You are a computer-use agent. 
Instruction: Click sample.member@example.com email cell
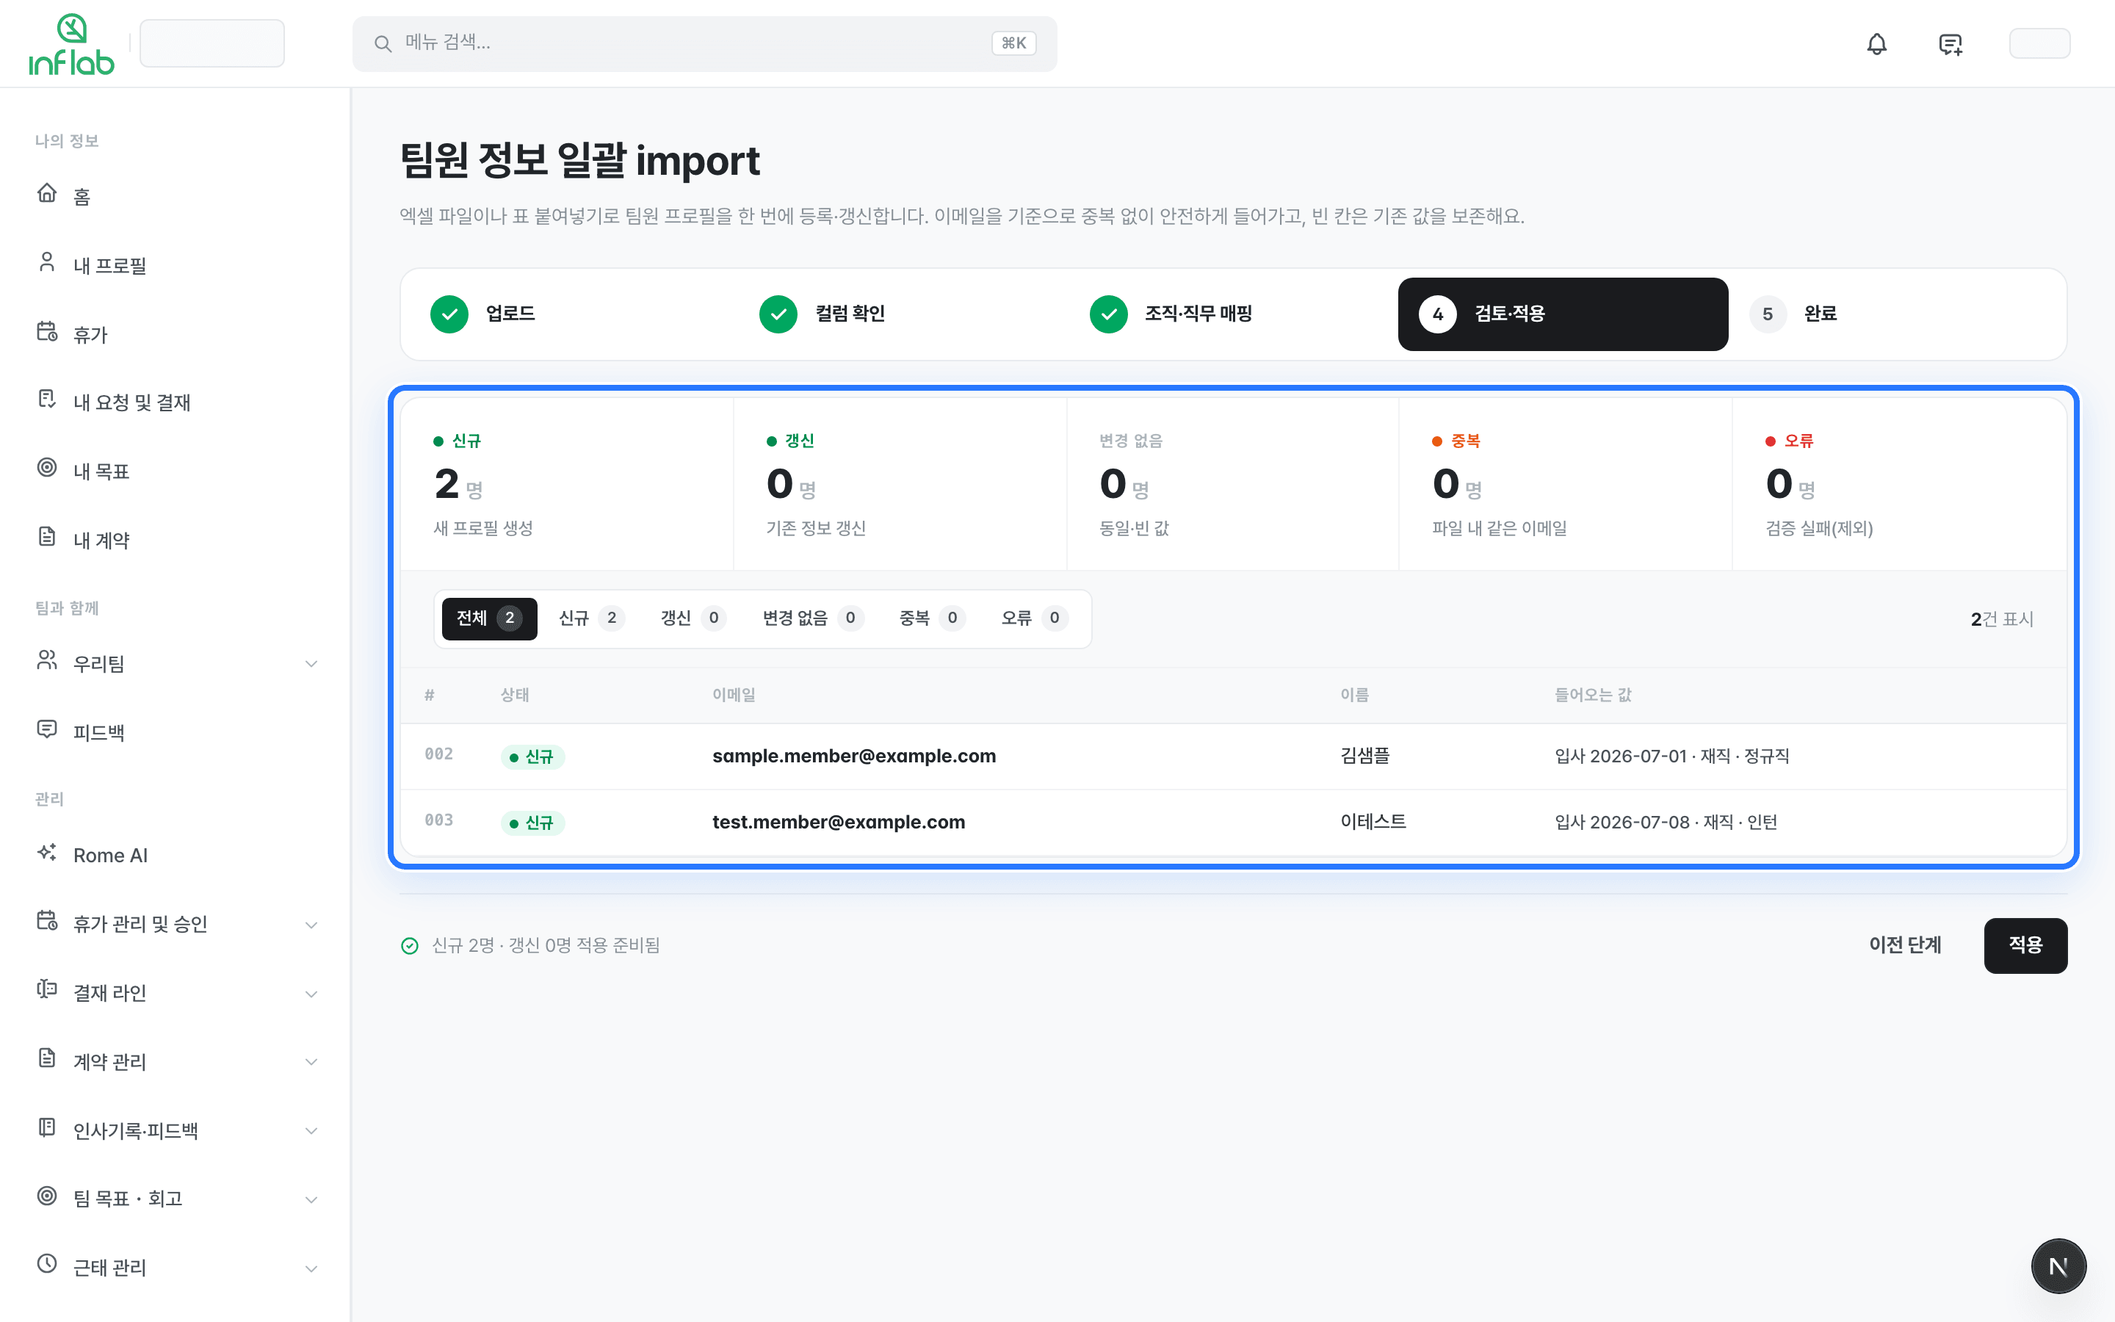[x=854, y=756]
